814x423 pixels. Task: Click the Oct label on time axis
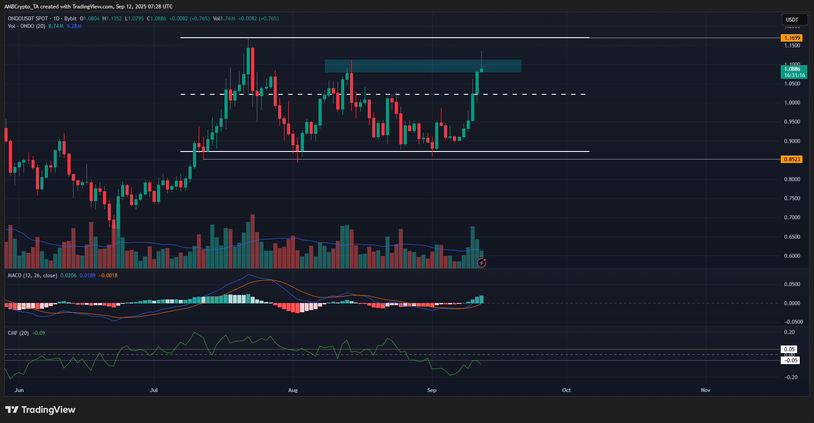pyautogui.click(x=566, y=390)
